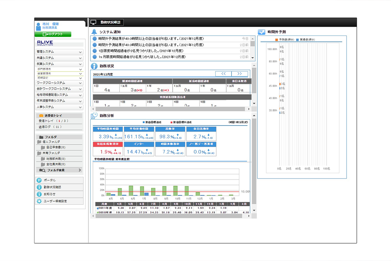Go to previous month with << button
391x261 pixels.
tap(223, 74)
